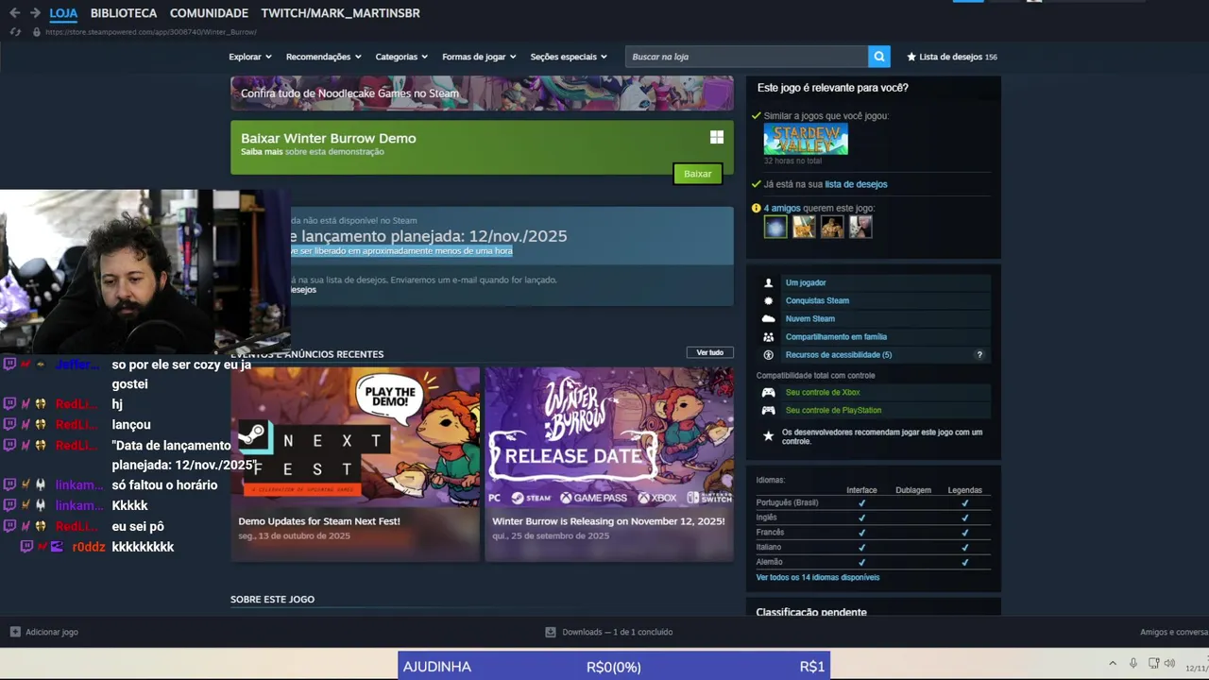Click the Saiba mais link
This screenshot has width=1209, height=680.
tap(262, 152)
